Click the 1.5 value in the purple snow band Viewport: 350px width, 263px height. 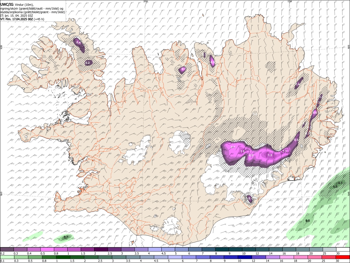242,151
